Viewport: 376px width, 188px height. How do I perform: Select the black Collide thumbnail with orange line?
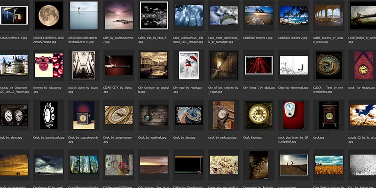click(x=189, y=164)
